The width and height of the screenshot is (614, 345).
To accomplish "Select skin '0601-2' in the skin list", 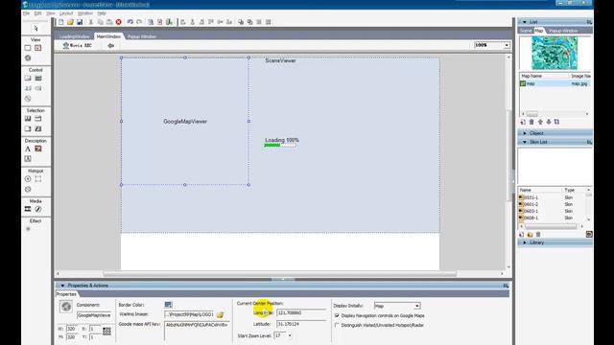I will click(553, 204).
